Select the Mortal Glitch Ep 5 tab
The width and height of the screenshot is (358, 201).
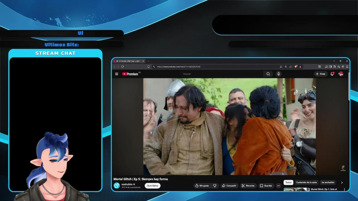tap(129, 61)
